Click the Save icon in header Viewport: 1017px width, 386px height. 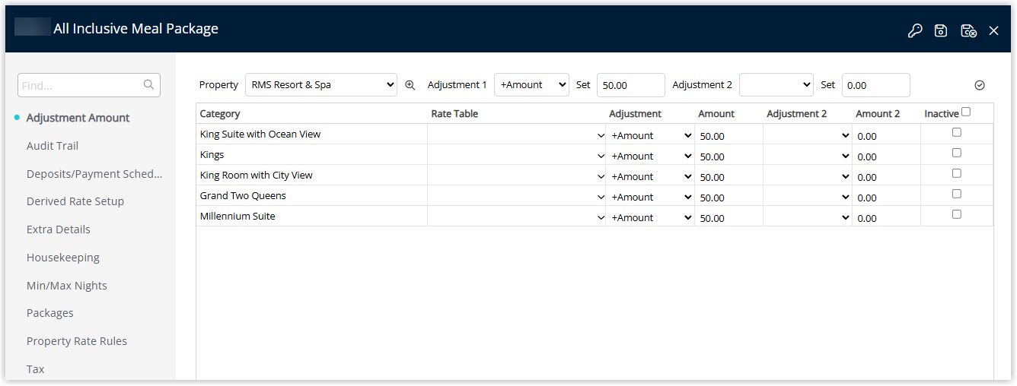pos(941,30)
